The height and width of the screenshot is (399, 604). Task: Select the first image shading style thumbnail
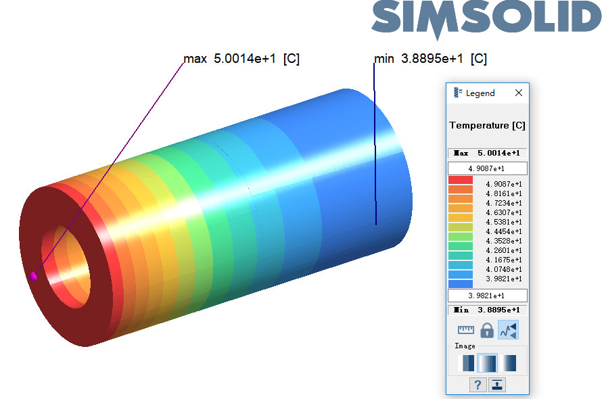click(x=465, y=363)
